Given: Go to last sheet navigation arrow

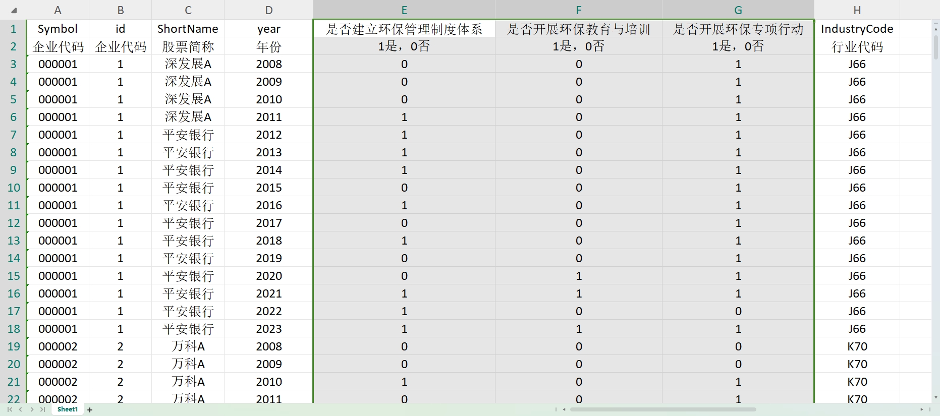Looking at the screenshot, I should point(42,409).
